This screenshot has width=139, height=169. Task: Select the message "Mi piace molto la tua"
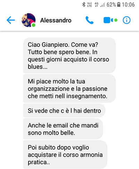tap(69, 89)
